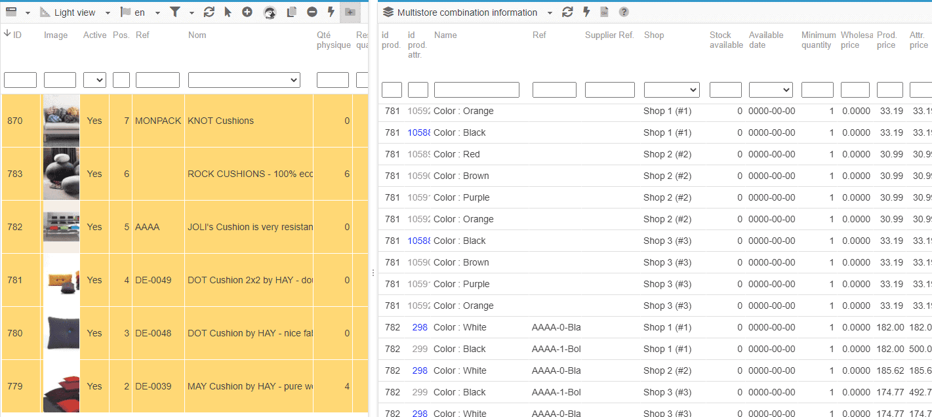Open help with the question mark icon
Viewport: 932px width, 417px height.
[624, 12]
